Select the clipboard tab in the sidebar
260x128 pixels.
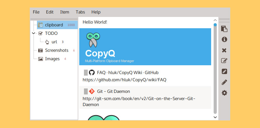pyautogui.click(x=54, y=25)
